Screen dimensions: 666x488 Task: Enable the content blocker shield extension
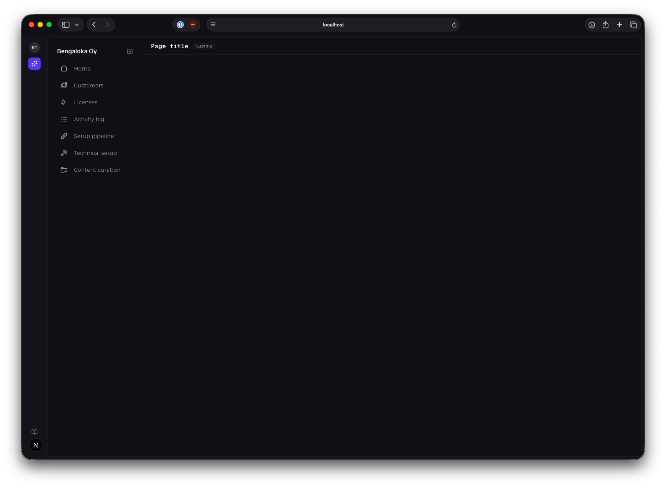coord(193,25)
